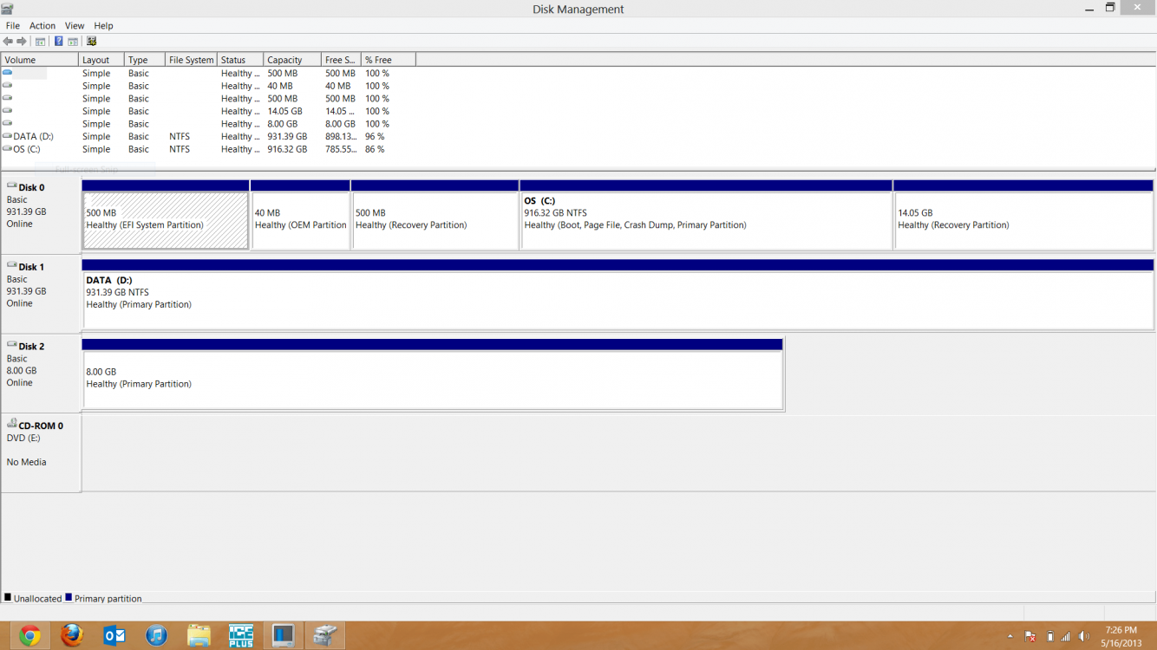Image resolution: width=1157 pixels, height=650 pixels.
Task: Click the Disk 2 drive icon
Action: pyautogui.click(x=12, y=345)
